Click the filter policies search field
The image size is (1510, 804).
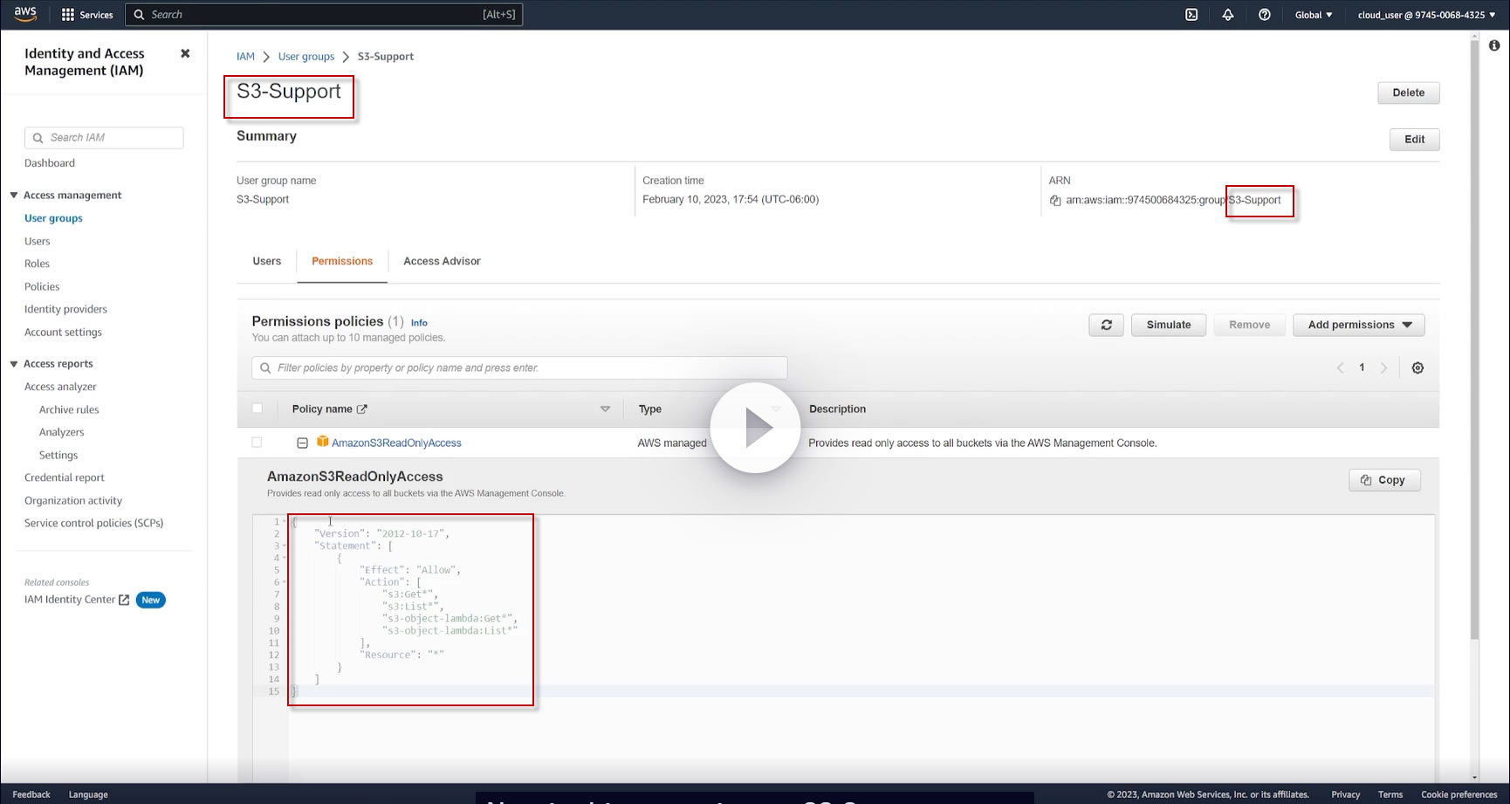(x=519, y=368)
